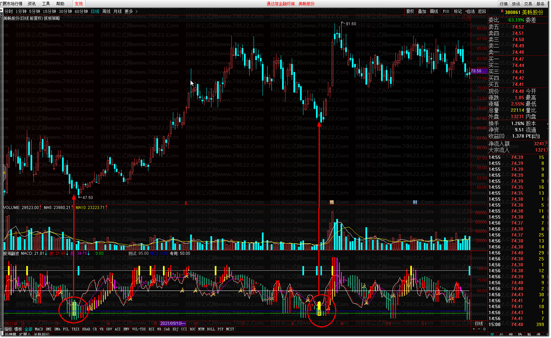
Task: Click the red rectangle icon at chart corner
Action: [468, 18]
